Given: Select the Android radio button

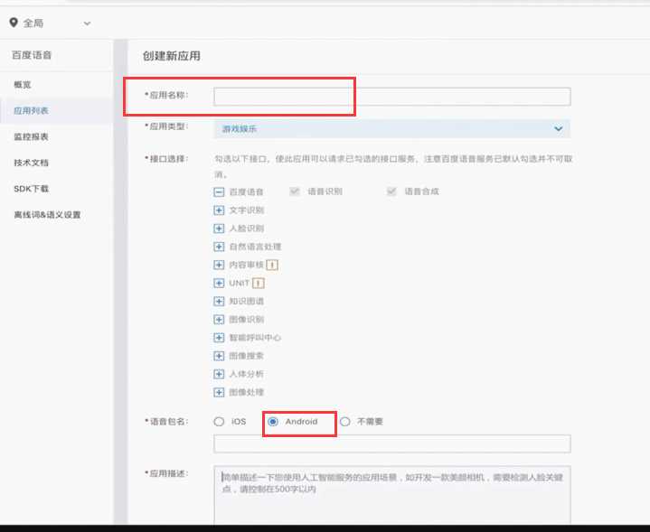Looking at the screenshot, I should (x=273, y=422).
